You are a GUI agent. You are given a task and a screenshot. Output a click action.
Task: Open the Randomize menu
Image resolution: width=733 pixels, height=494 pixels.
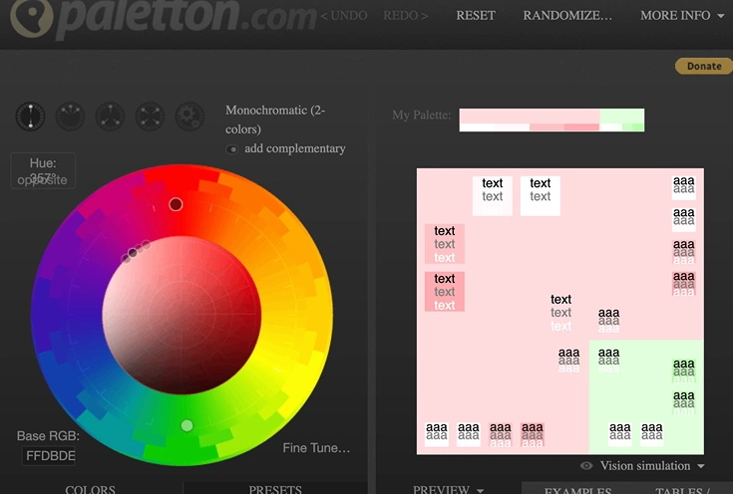point(567,15)
